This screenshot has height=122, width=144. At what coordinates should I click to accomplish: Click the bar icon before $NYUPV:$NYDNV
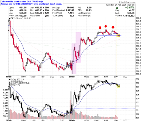[x=10, y=83]
